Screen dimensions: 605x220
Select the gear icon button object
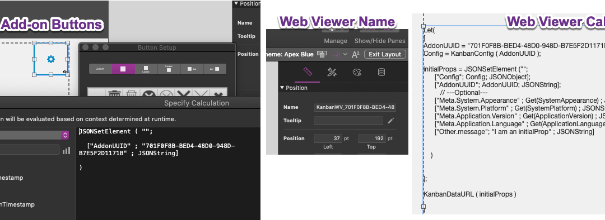pyautogui.click(x=51, y=59)
